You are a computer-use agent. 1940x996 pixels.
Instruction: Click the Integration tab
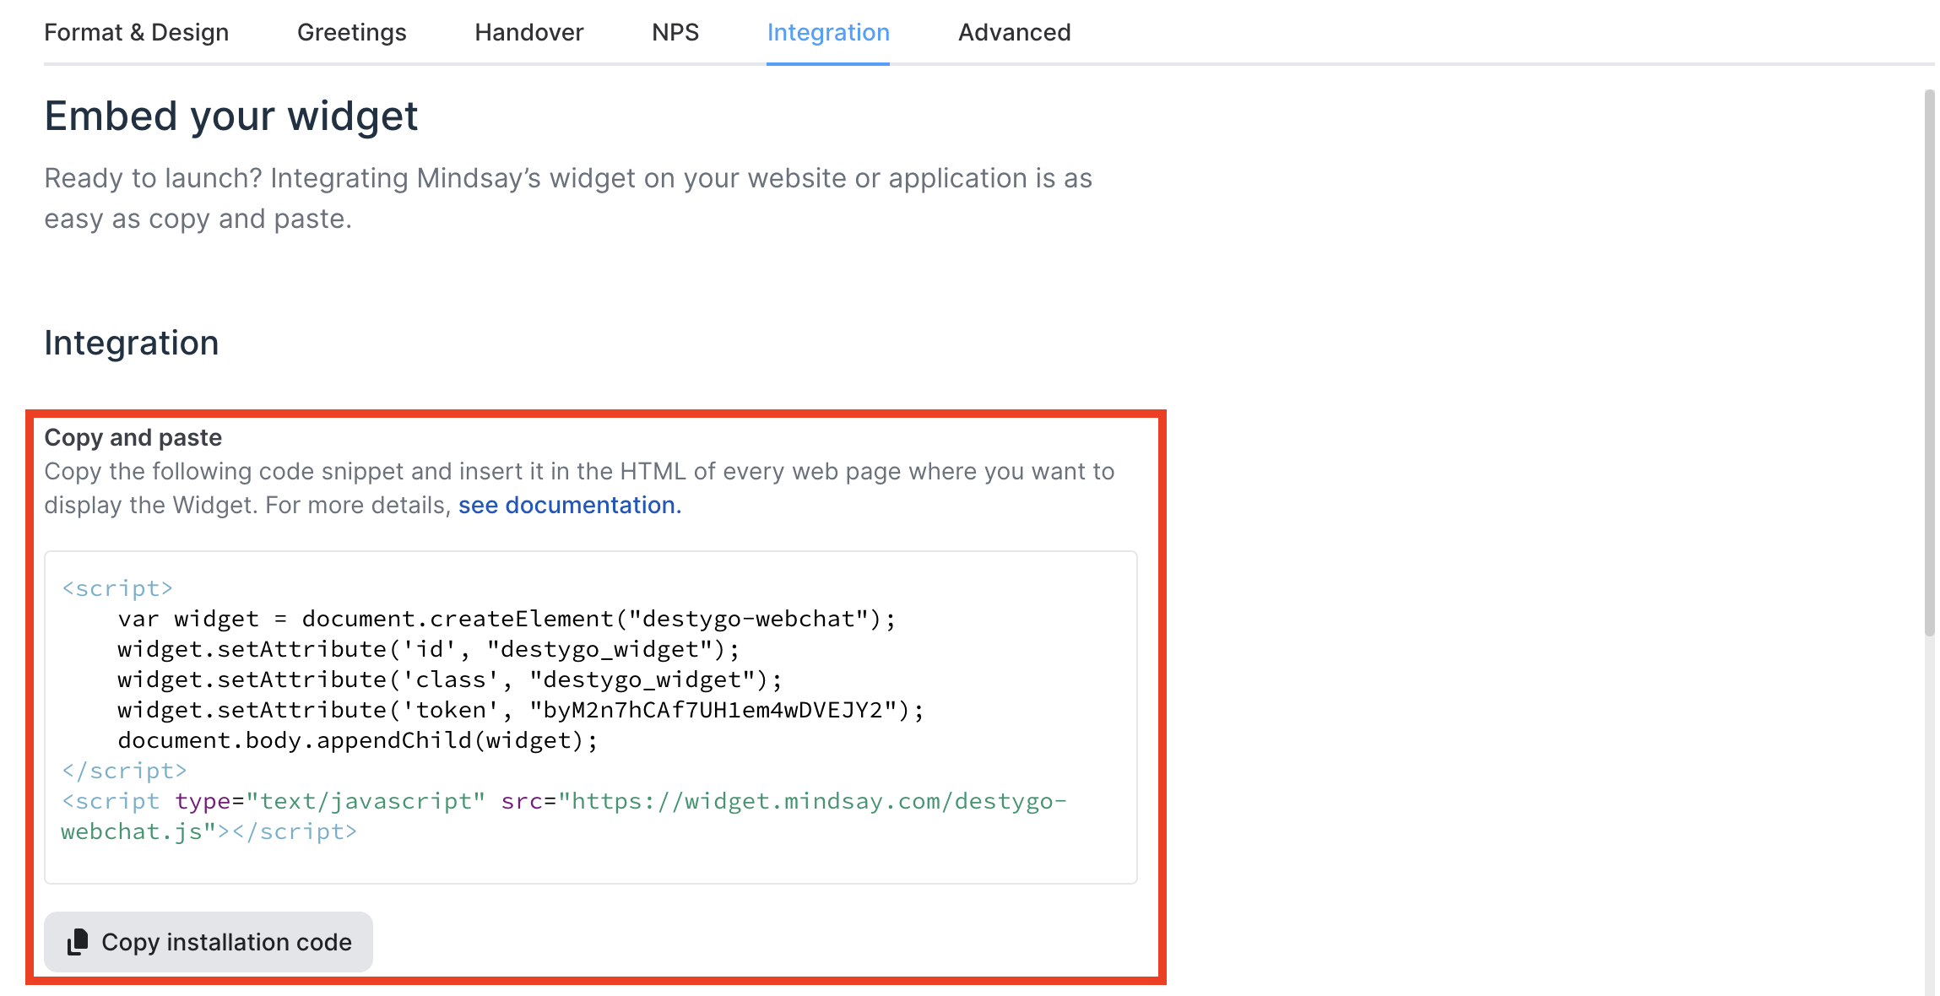tap(827, 32)
